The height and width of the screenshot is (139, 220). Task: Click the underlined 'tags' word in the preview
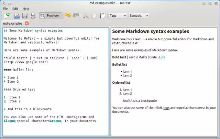click(166, 108)
